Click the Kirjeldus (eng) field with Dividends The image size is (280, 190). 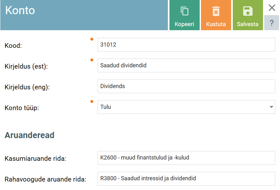point(186,86)
